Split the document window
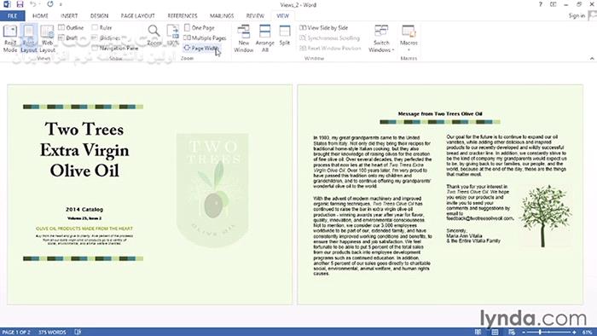This screenshot has height=336, width=597. point(285,35)
